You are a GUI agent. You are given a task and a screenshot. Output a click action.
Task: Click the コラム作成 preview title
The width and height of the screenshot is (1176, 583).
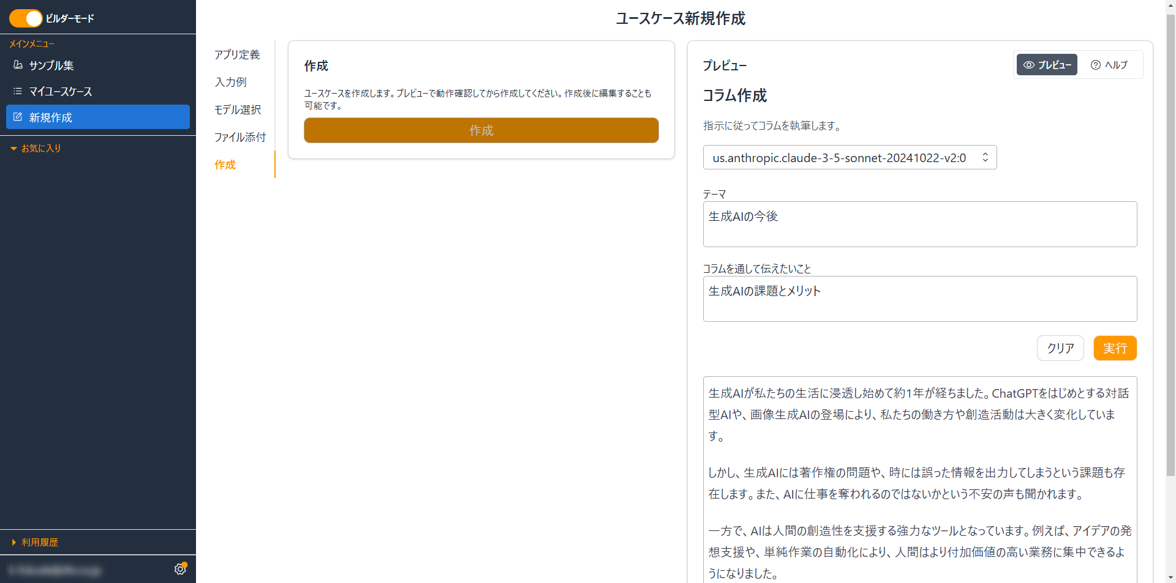pos(734,95)
